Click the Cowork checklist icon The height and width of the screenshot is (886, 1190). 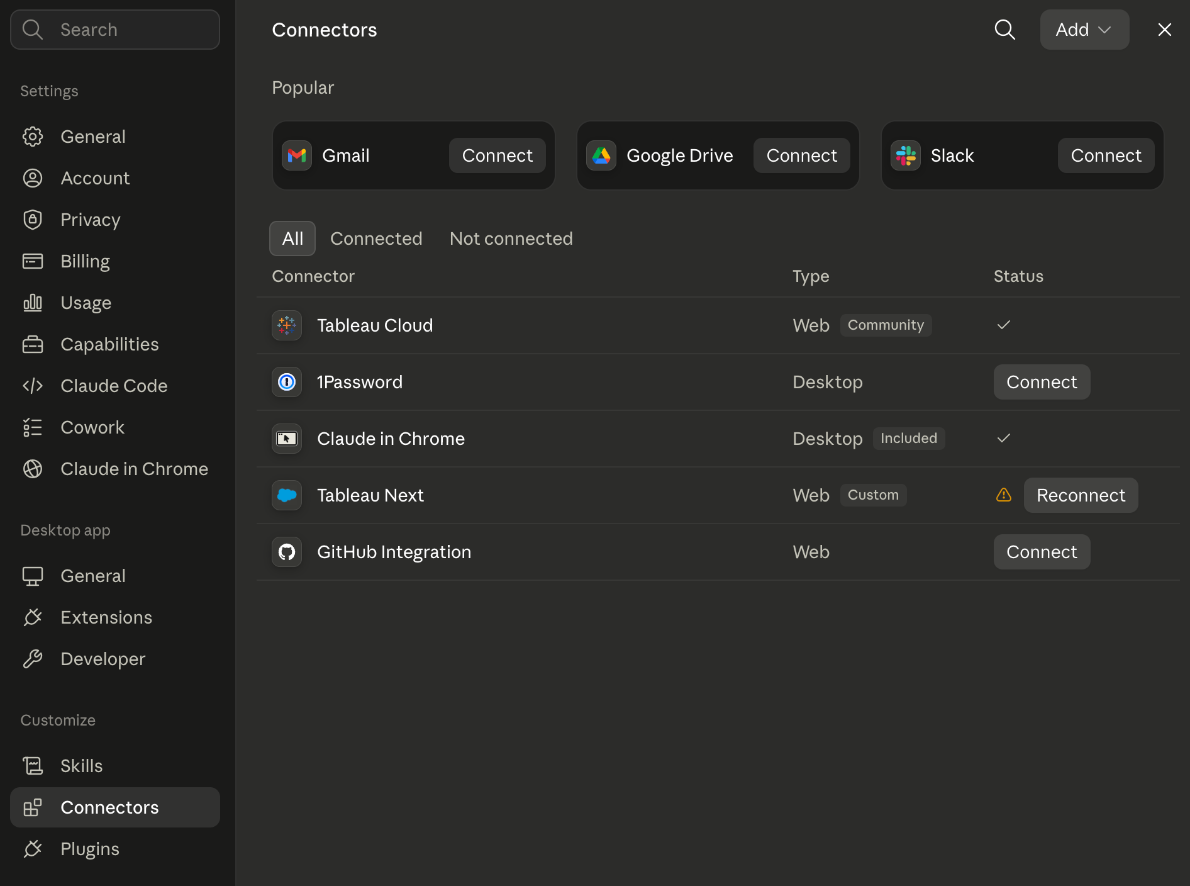[33, 427]
